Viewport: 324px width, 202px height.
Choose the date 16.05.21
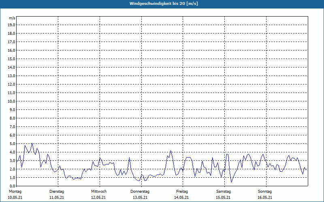265,198
